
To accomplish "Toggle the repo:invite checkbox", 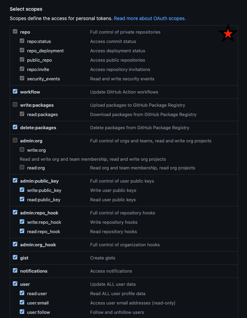I will (x=22, y=69).
